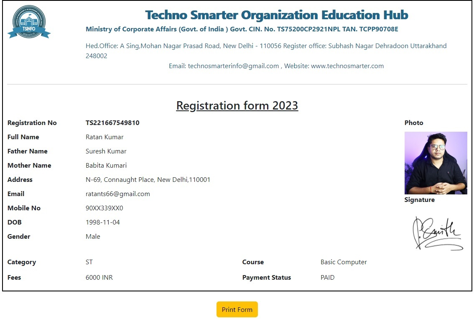Click Category value ST
The height and width of the screenshot is (319, 474).
click(x=89, y=262)
